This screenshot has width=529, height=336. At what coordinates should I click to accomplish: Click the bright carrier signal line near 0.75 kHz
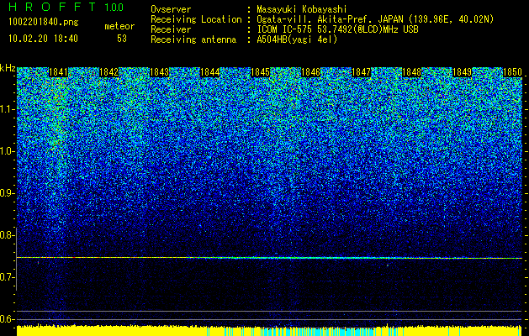coord(269,258)
